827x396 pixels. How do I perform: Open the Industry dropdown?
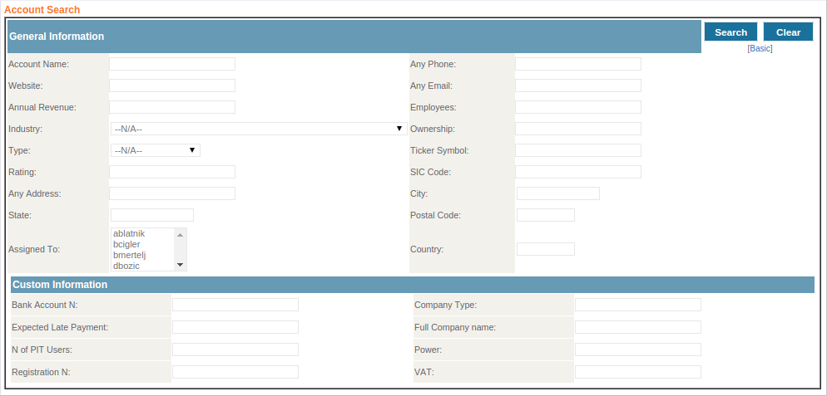259,129
